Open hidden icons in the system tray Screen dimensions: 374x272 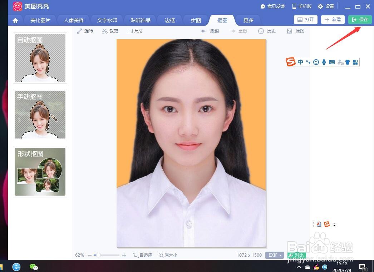click(x=299, y=267)
